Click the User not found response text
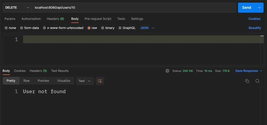This screenshot has width=267, height=125. pyautogui.click(x=44, y=91)
